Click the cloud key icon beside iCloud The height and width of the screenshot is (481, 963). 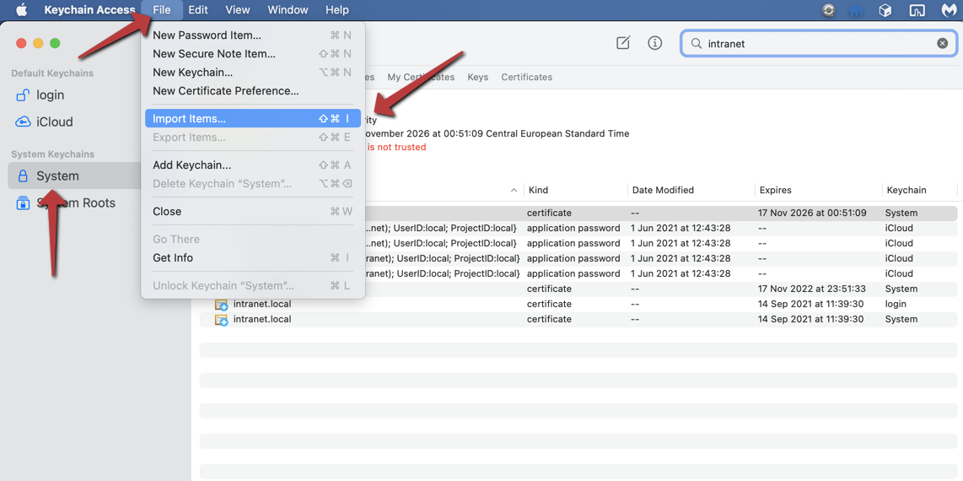point(23,122)
